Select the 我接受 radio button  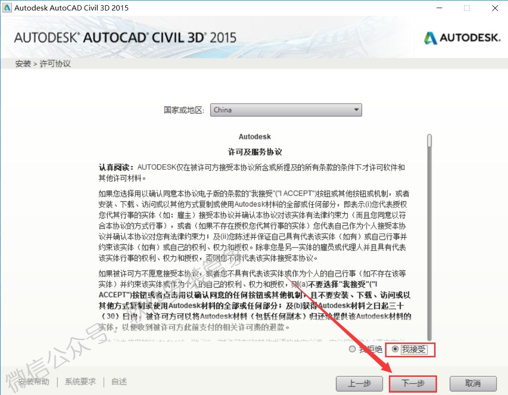pyautogui.click(x=395, y=350)
